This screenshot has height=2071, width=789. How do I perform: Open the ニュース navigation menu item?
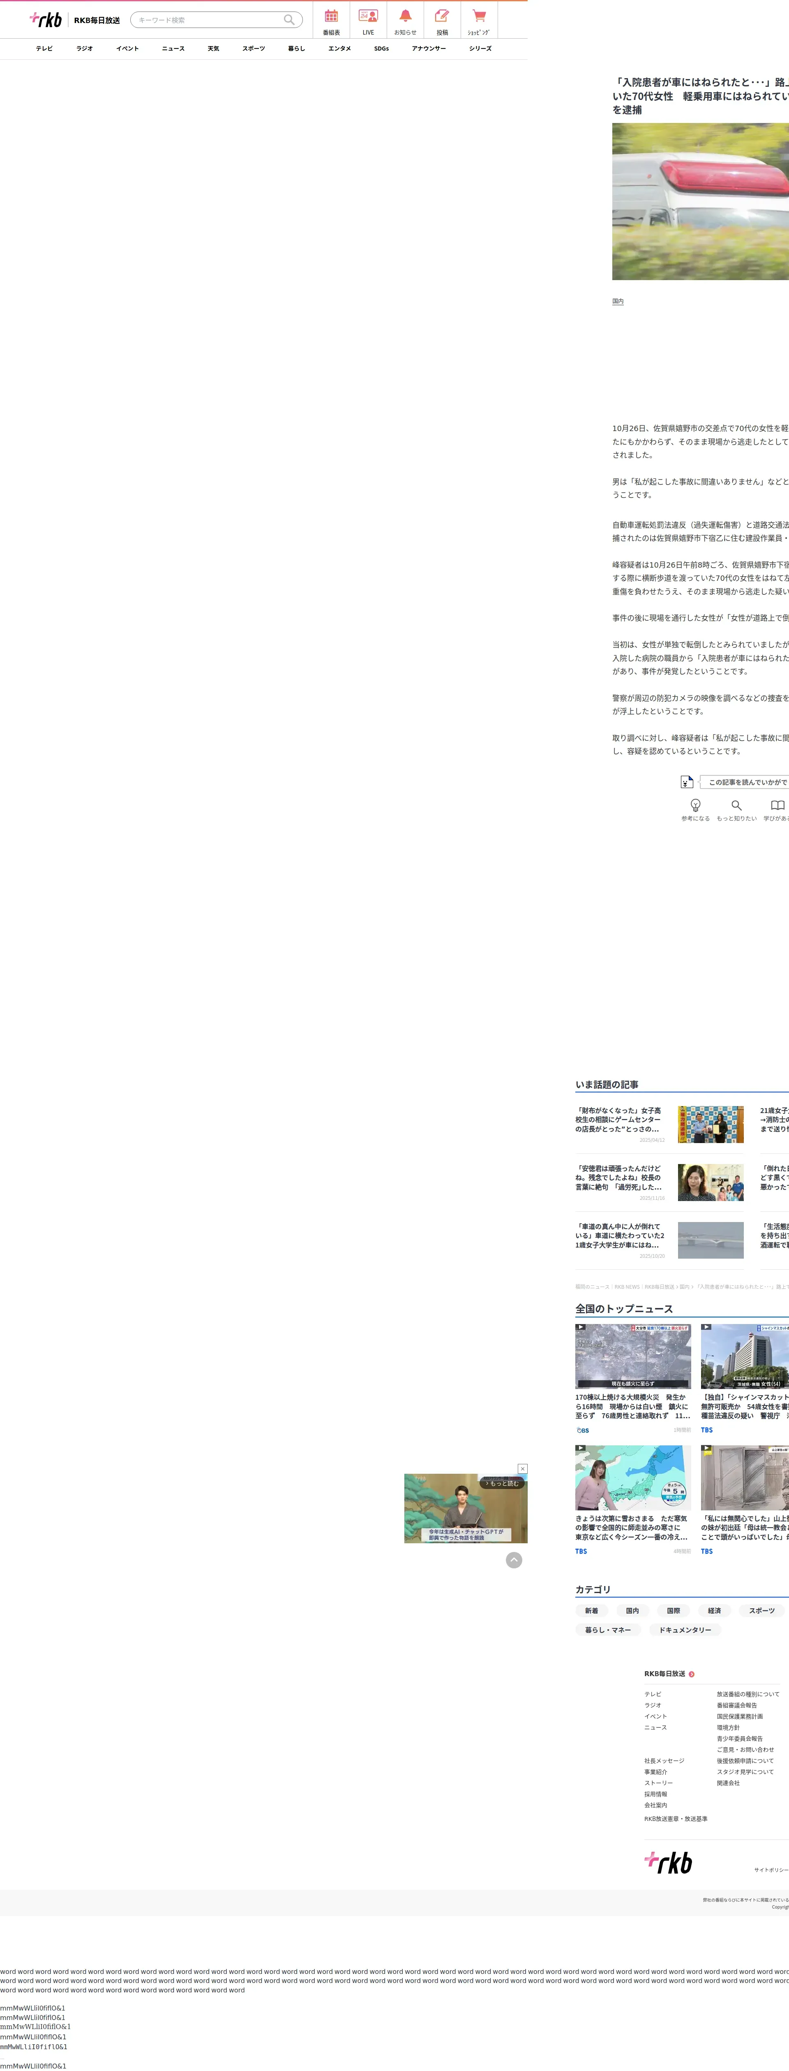pos(173,49)
